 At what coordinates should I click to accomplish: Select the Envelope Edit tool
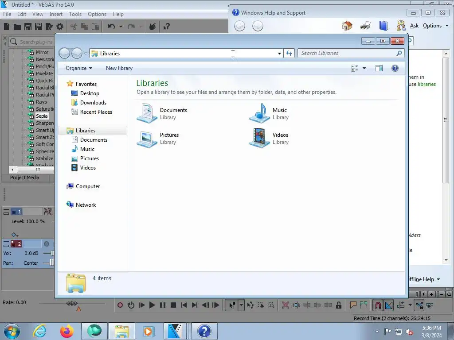coord(250,305)
